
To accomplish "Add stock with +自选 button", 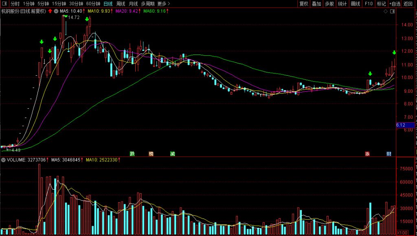I will (394, 4).
